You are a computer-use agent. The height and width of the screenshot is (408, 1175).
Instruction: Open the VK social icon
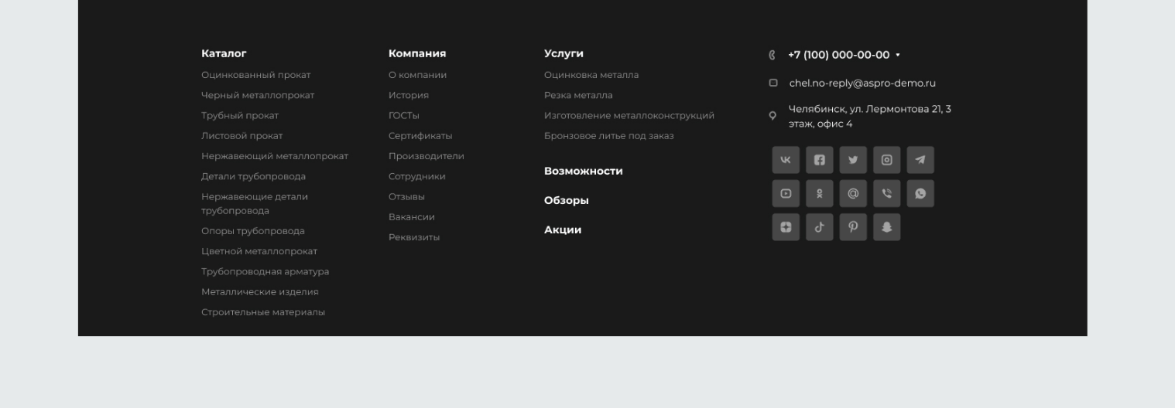(x=786, y=160)
